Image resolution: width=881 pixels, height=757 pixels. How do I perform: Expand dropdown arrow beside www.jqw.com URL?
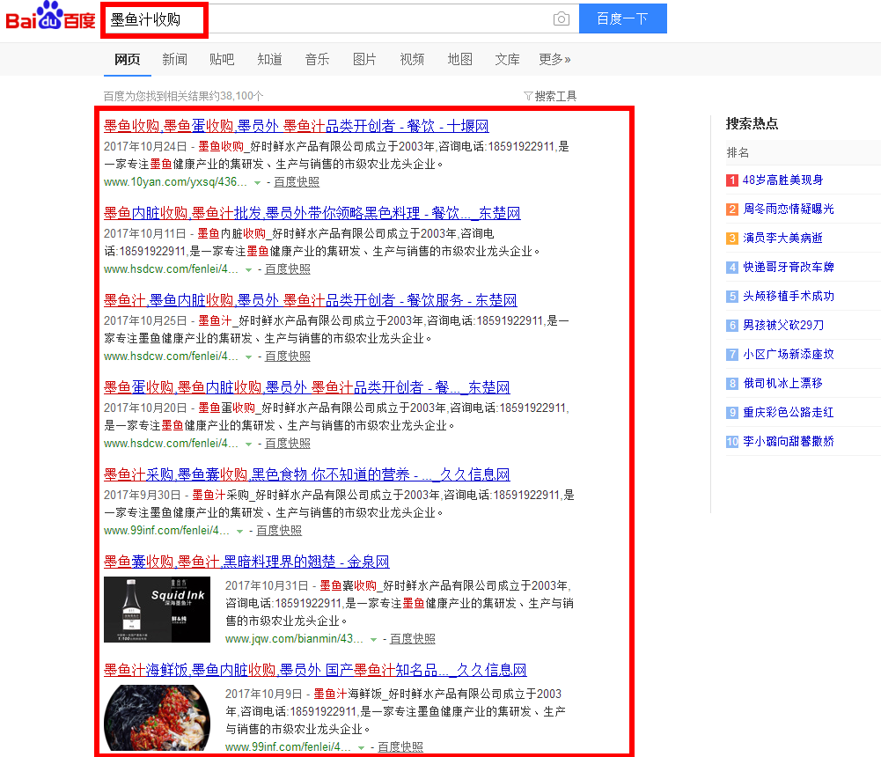click(x=374, y=640)
